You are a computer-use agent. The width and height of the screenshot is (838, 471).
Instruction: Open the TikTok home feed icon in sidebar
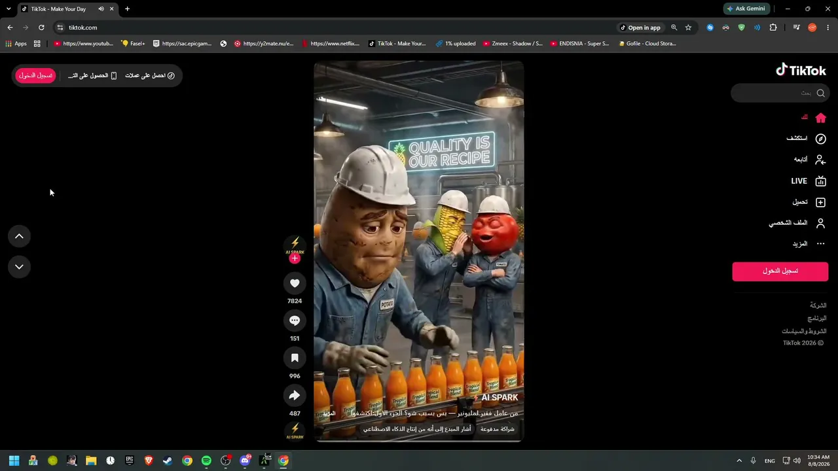click(820, 118)
